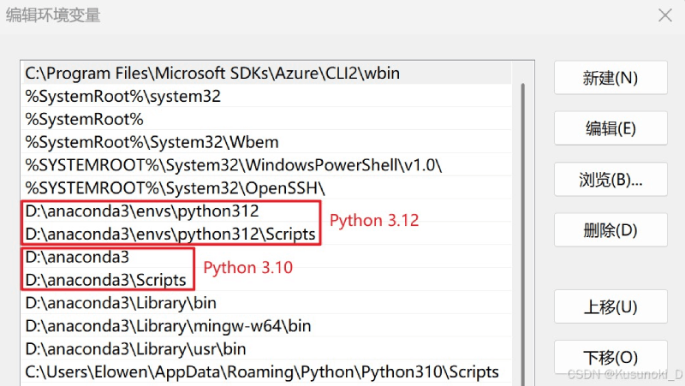
Task: Select the Azure\CLI2\wbin path entry
Action: [266, 73]
